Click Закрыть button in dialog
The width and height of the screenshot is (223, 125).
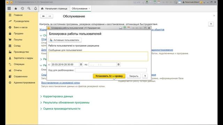pos(134,76)
